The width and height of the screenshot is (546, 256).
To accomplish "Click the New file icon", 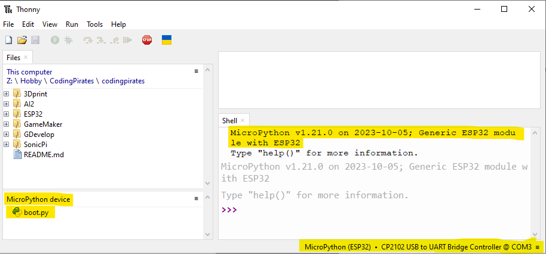I will (8, 40).
